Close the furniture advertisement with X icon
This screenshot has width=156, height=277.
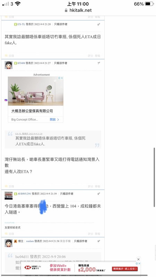[x=62, y=78]
